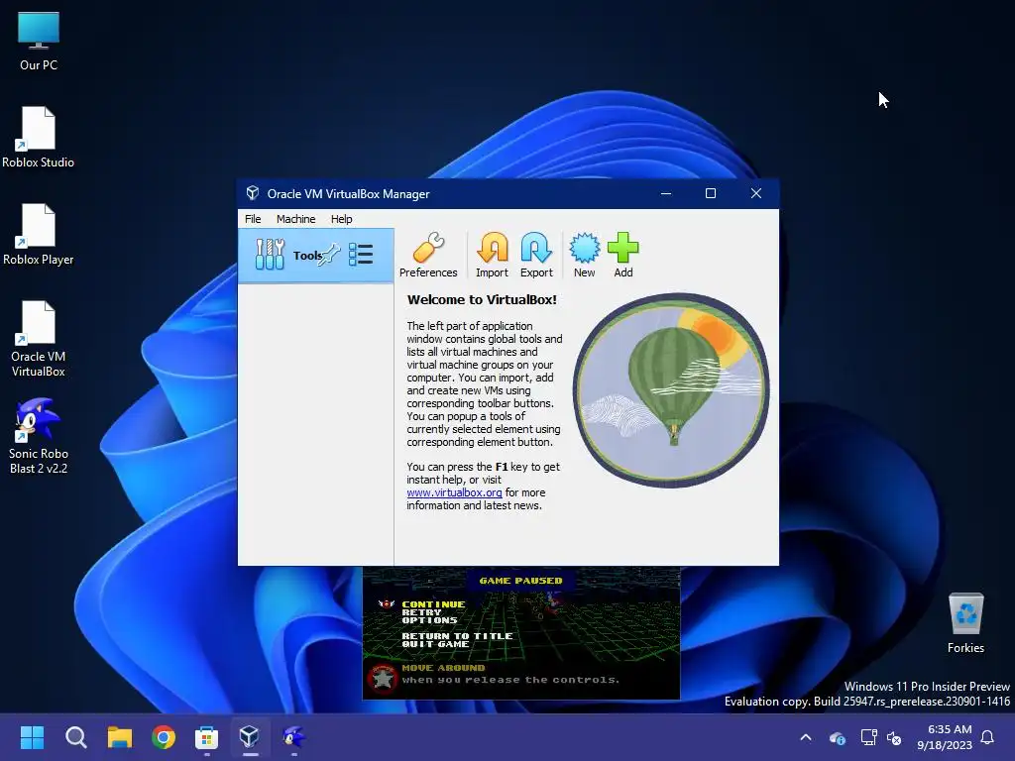Click Return to Title in game menu
The height and width of the screenshot is (761, 1015).
click(457, 636)
